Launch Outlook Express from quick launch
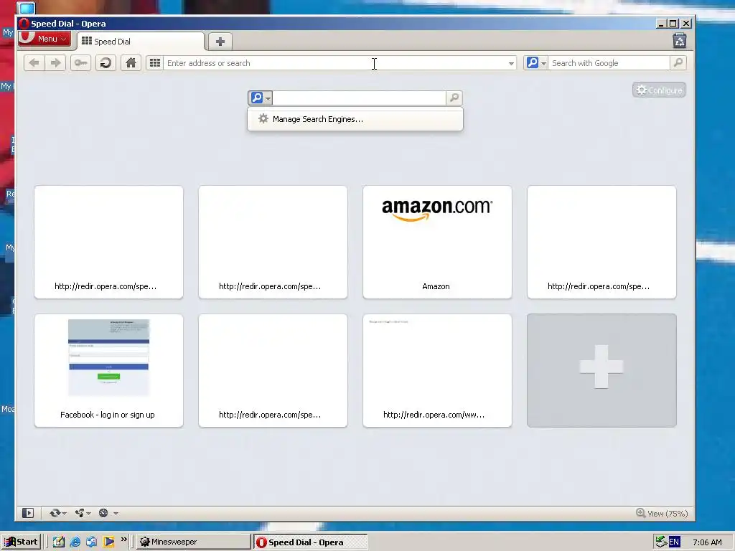The image size is (735, 551). 91,542
